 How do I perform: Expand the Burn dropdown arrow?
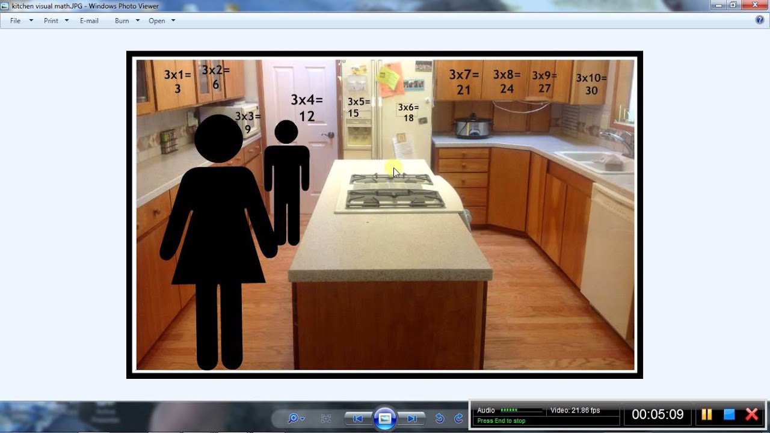point(138,20)
